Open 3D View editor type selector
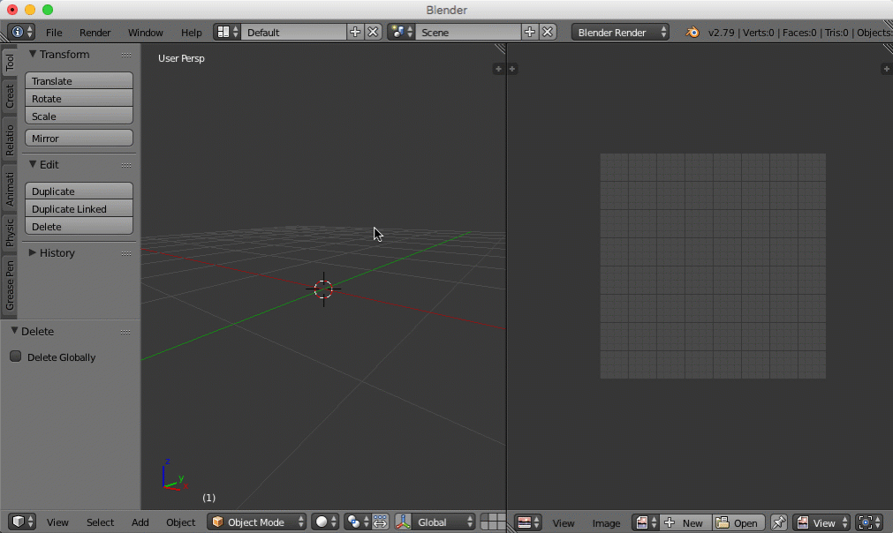This screenshot has height=533, width=893. (x=23, y=522)
